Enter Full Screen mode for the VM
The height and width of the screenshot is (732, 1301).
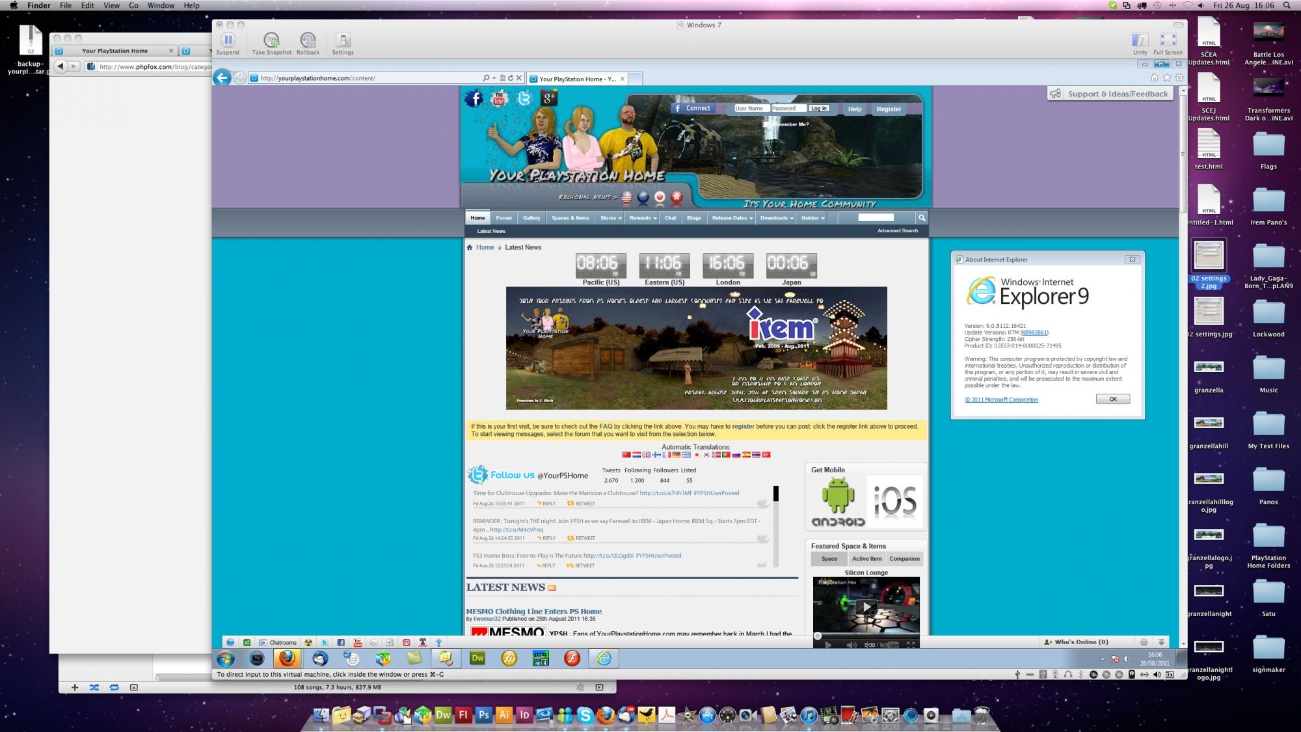pyautogui.click(x=1168, y=40)
